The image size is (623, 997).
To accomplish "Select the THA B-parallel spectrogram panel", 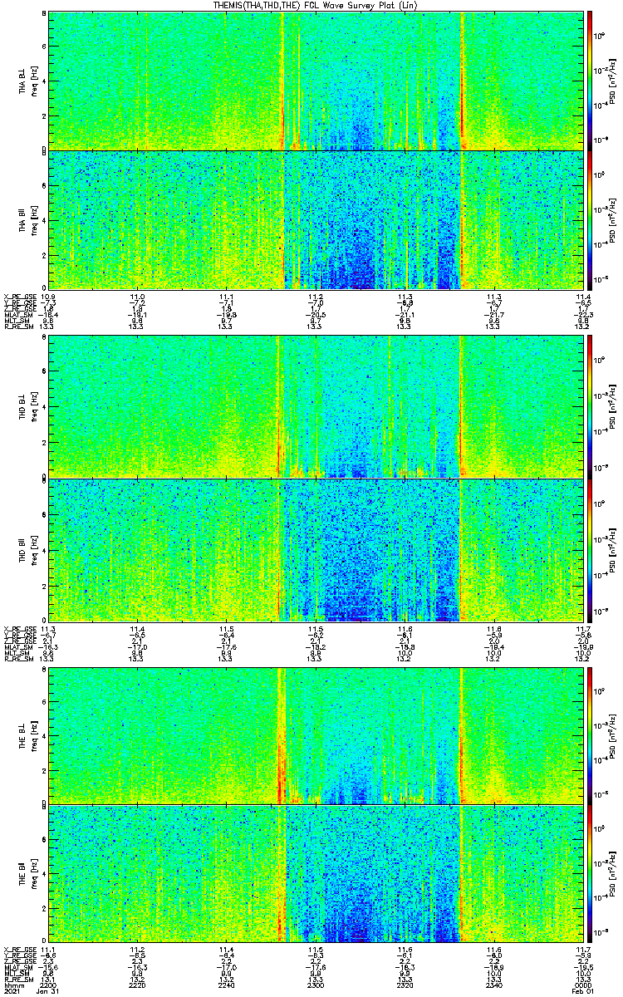I will (314, 220).
